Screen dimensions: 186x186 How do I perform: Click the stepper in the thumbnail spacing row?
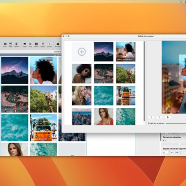pyautogui.click(x=169, y=153)
